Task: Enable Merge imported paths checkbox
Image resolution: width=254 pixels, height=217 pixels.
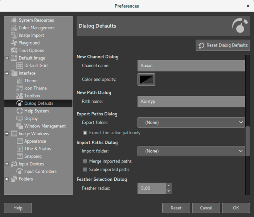Action: point(85,161)
